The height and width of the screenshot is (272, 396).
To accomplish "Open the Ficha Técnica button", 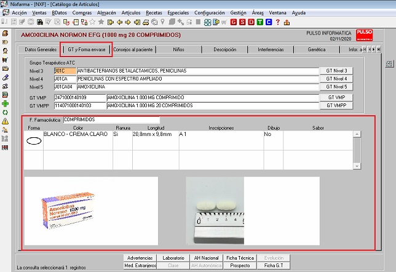I will pos(240,258).
